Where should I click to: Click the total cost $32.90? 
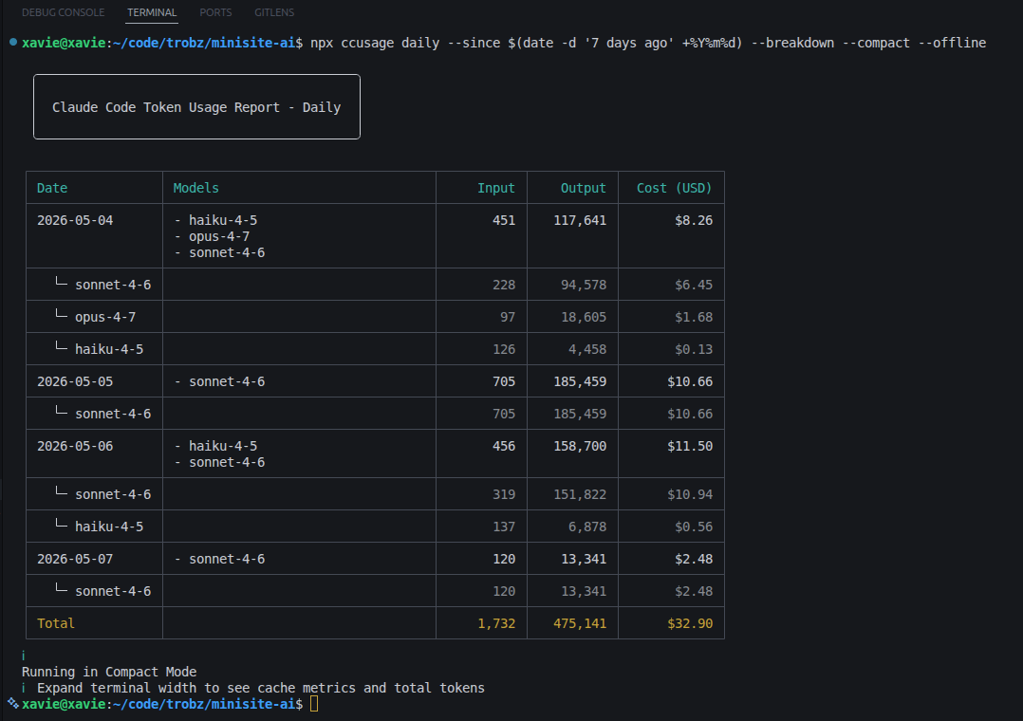tap(690, 624)
